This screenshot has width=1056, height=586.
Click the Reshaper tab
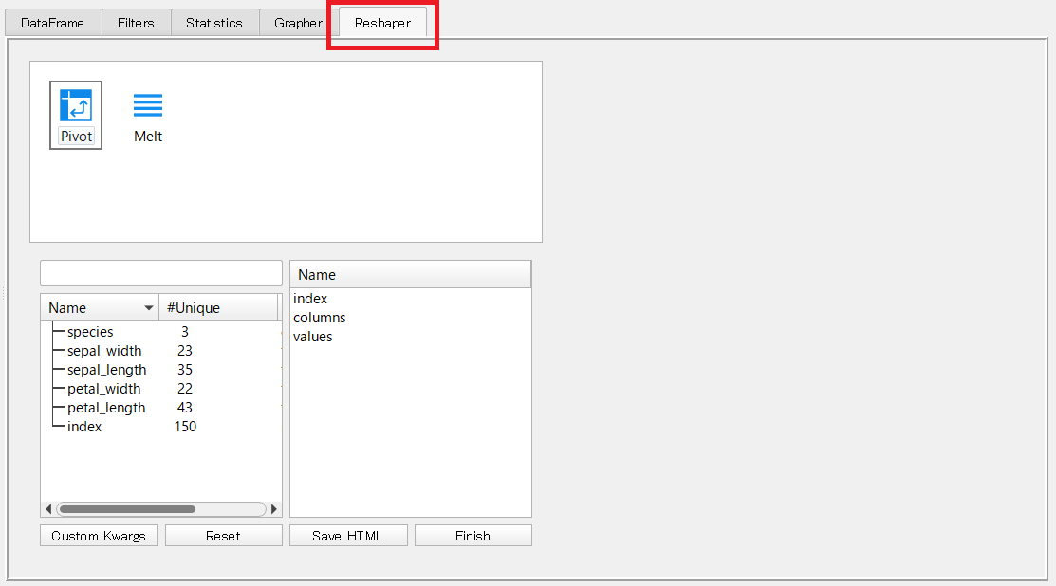[x=382, y=23]
